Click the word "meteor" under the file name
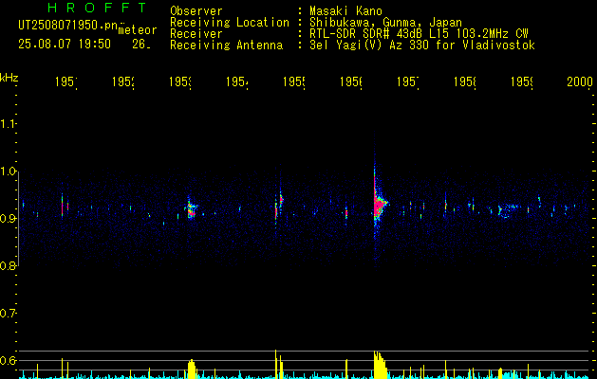 point(138,30)
